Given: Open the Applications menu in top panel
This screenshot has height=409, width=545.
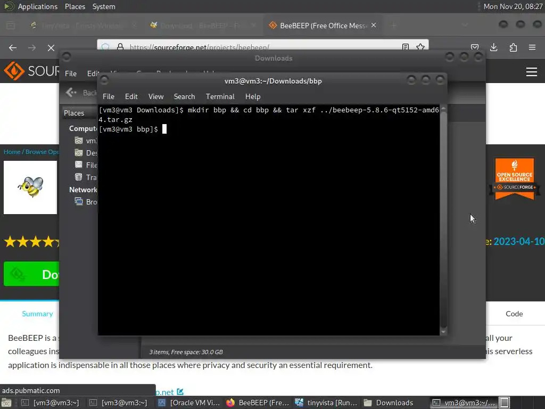Looking at the screenshot, I should tap(38, 6).
